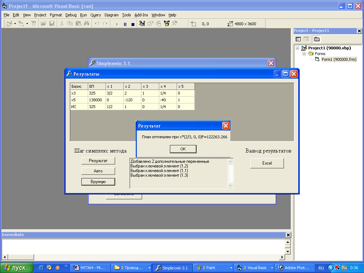Click the Open Project folder icon

44,24
